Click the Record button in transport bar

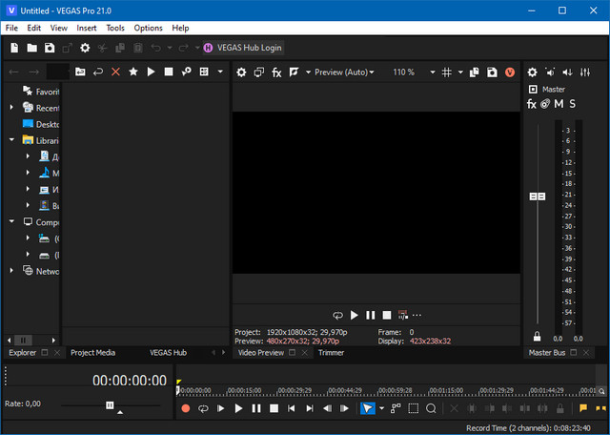click(186, 408)
